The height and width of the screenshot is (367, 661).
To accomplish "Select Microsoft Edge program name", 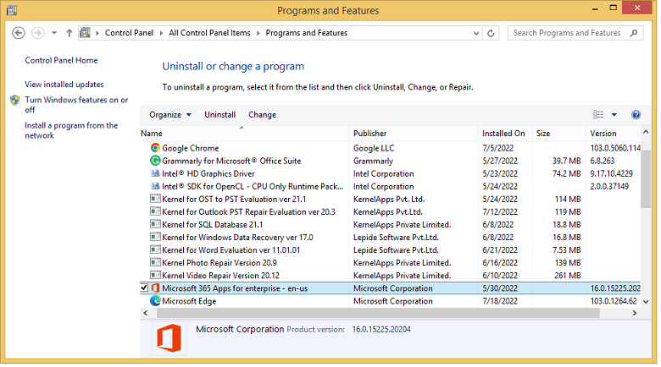I will click(x=189, y=301).
